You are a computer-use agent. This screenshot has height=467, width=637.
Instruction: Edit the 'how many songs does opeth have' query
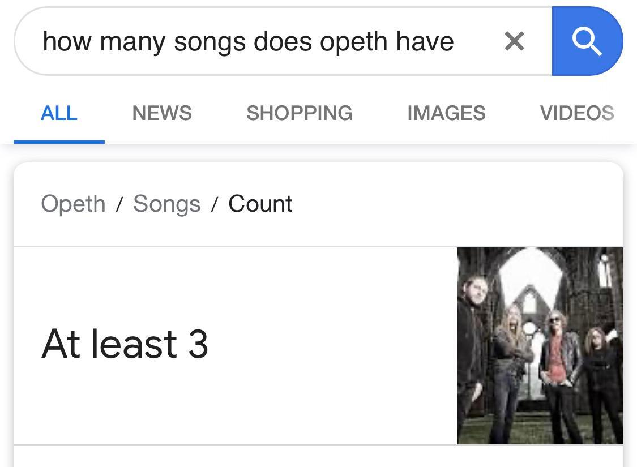click(249, 41)
